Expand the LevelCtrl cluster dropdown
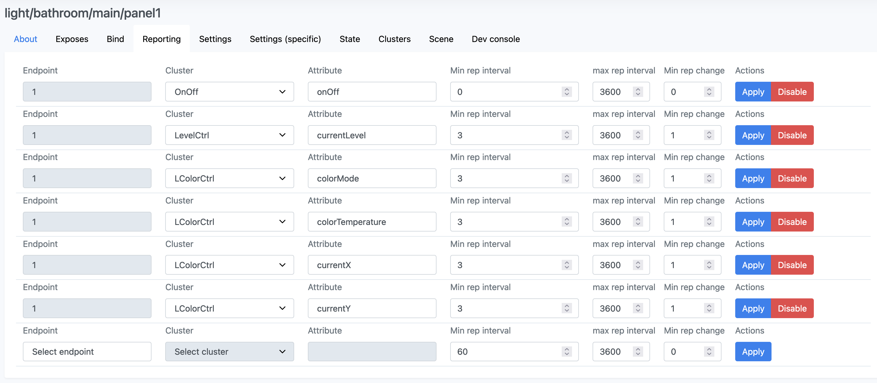 pos(230,135)
